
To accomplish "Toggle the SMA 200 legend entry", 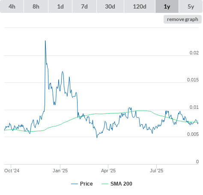I will point(121,184).
